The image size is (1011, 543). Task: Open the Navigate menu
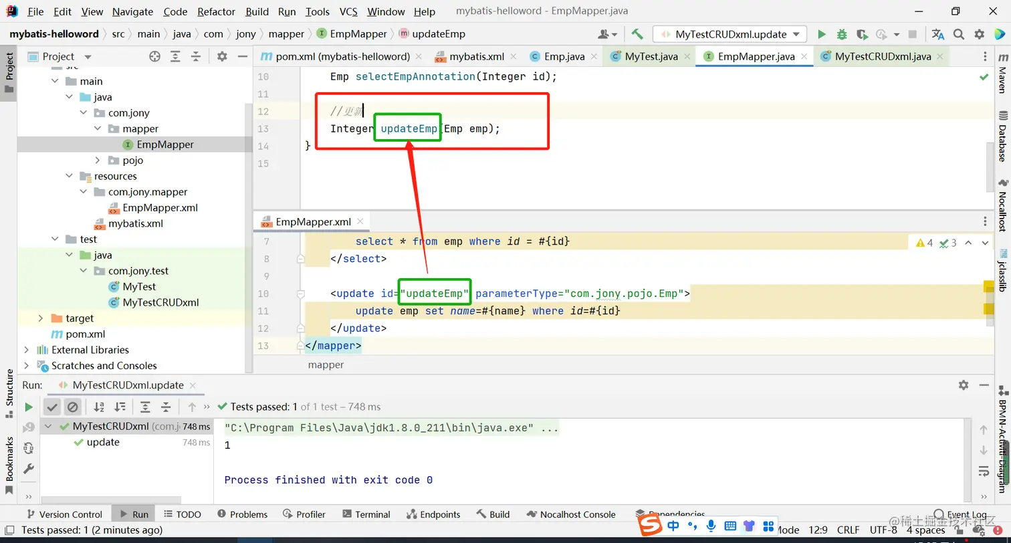tap(132, 11)
